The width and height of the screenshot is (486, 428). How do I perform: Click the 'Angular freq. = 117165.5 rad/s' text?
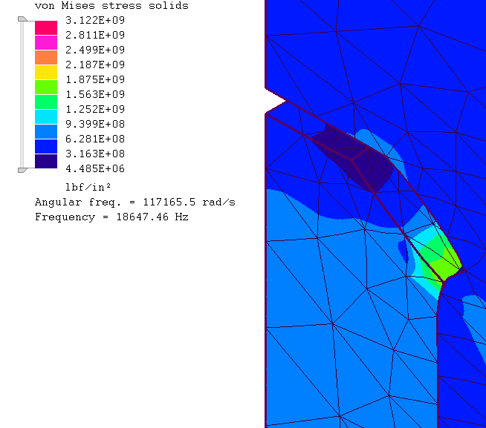(x=135, y=202)
